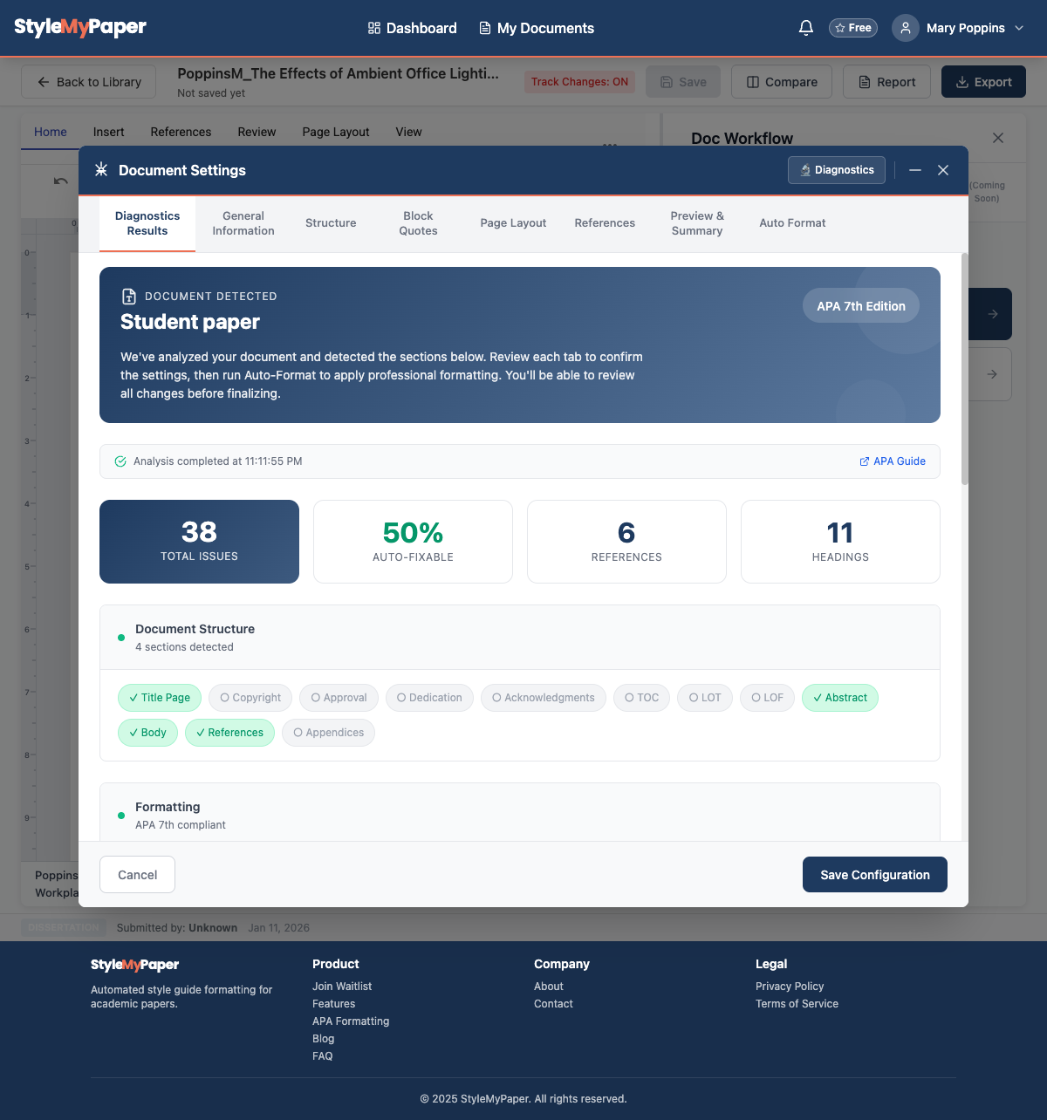
Task: Click the undo arrow icon
Action: [x=61, y=181]
